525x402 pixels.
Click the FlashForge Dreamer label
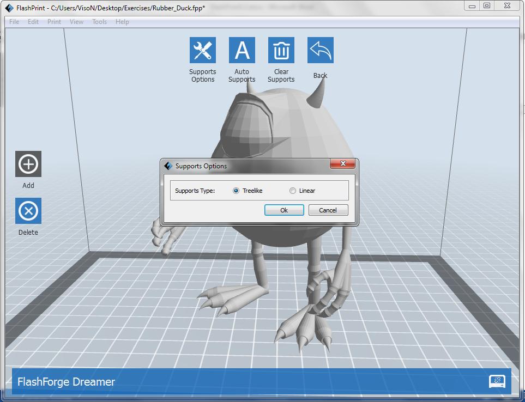coord(66,382)
